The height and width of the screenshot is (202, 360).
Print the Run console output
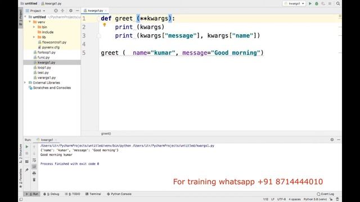pyautogui.click(x=34, y=173)
